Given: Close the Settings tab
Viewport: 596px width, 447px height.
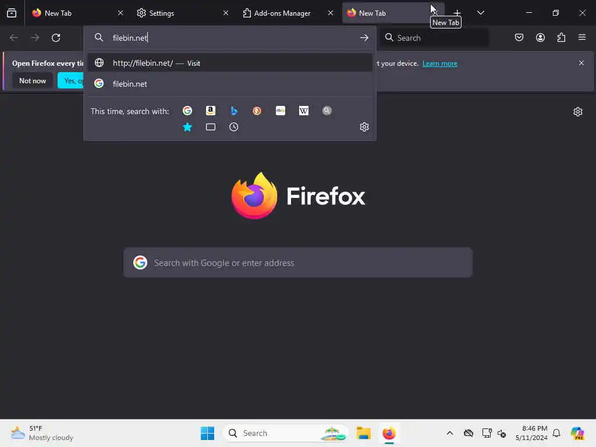Looking at the screenshot, I should coord(226,13).
